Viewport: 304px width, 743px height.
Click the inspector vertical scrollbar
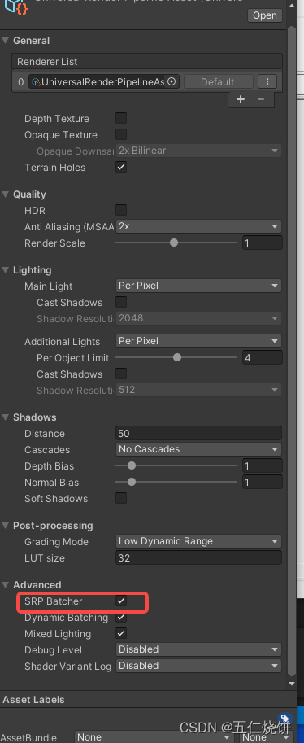click(292, 350)
